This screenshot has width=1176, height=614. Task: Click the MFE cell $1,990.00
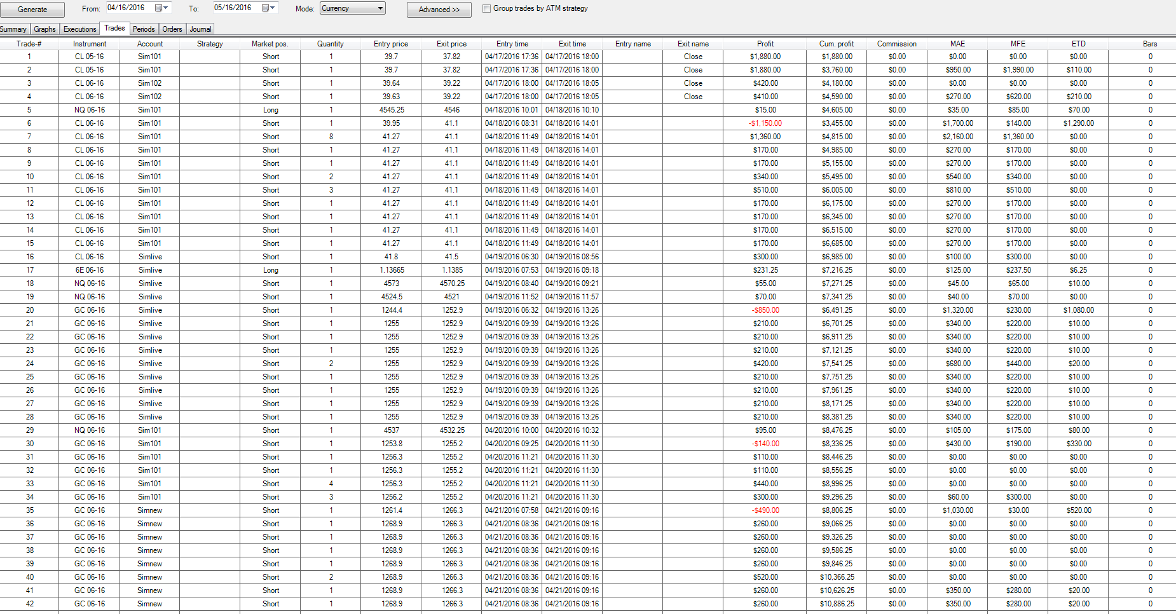point(1018,70)
